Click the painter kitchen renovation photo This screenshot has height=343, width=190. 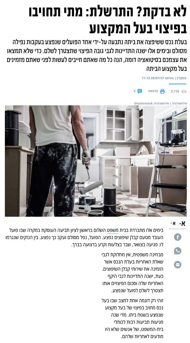96,161
